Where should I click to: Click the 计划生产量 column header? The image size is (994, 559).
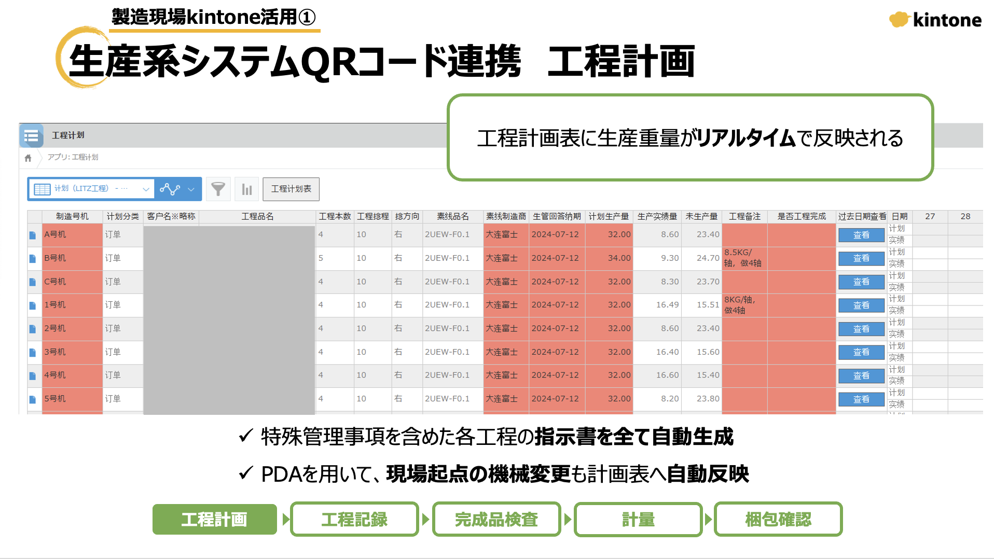click(x=609, y=217)
